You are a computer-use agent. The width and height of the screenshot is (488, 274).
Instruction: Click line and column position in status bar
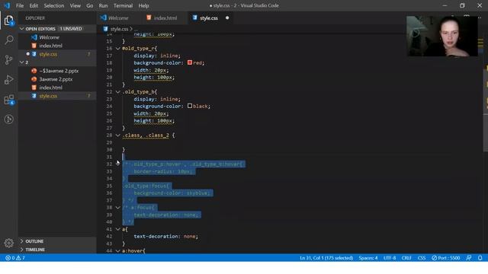coord(326,258)
